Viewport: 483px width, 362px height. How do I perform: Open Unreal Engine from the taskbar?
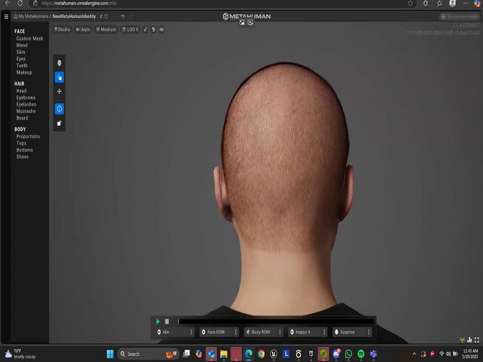coord(273,354)
